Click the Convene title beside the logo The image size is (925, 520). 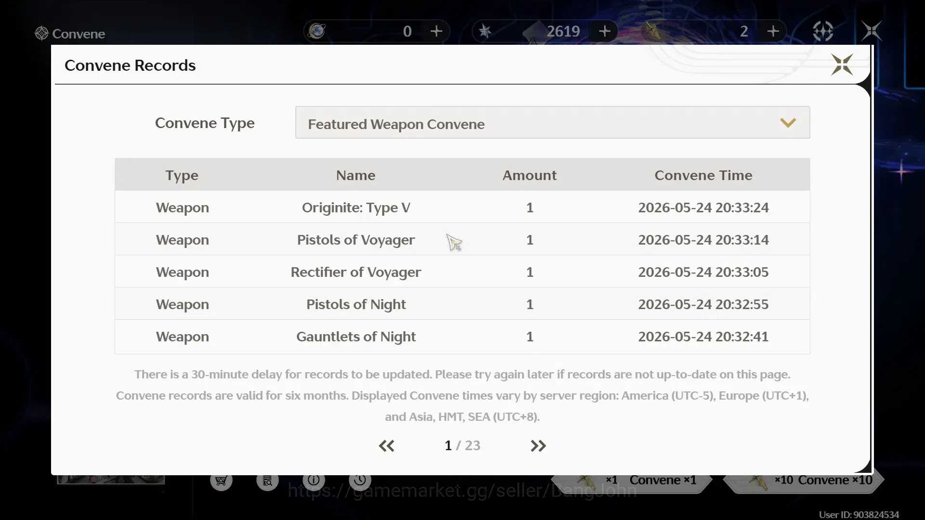pyautogui.click(x=79, y=34)
